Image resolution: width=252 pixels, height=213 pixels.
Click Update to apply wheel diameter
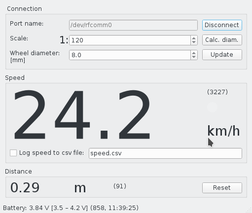(x=222, y=55)
